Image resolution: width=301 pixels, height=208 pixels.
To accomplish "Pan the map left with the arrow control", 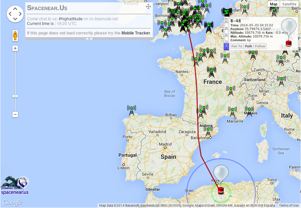I will click(10, 14).
